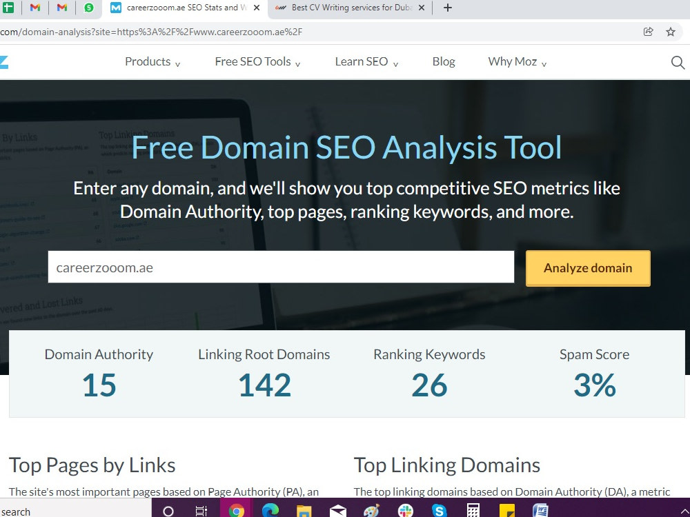Bookmark this page with the star icon
Viewport: 690px width, 517px height.
coord(670,32)
